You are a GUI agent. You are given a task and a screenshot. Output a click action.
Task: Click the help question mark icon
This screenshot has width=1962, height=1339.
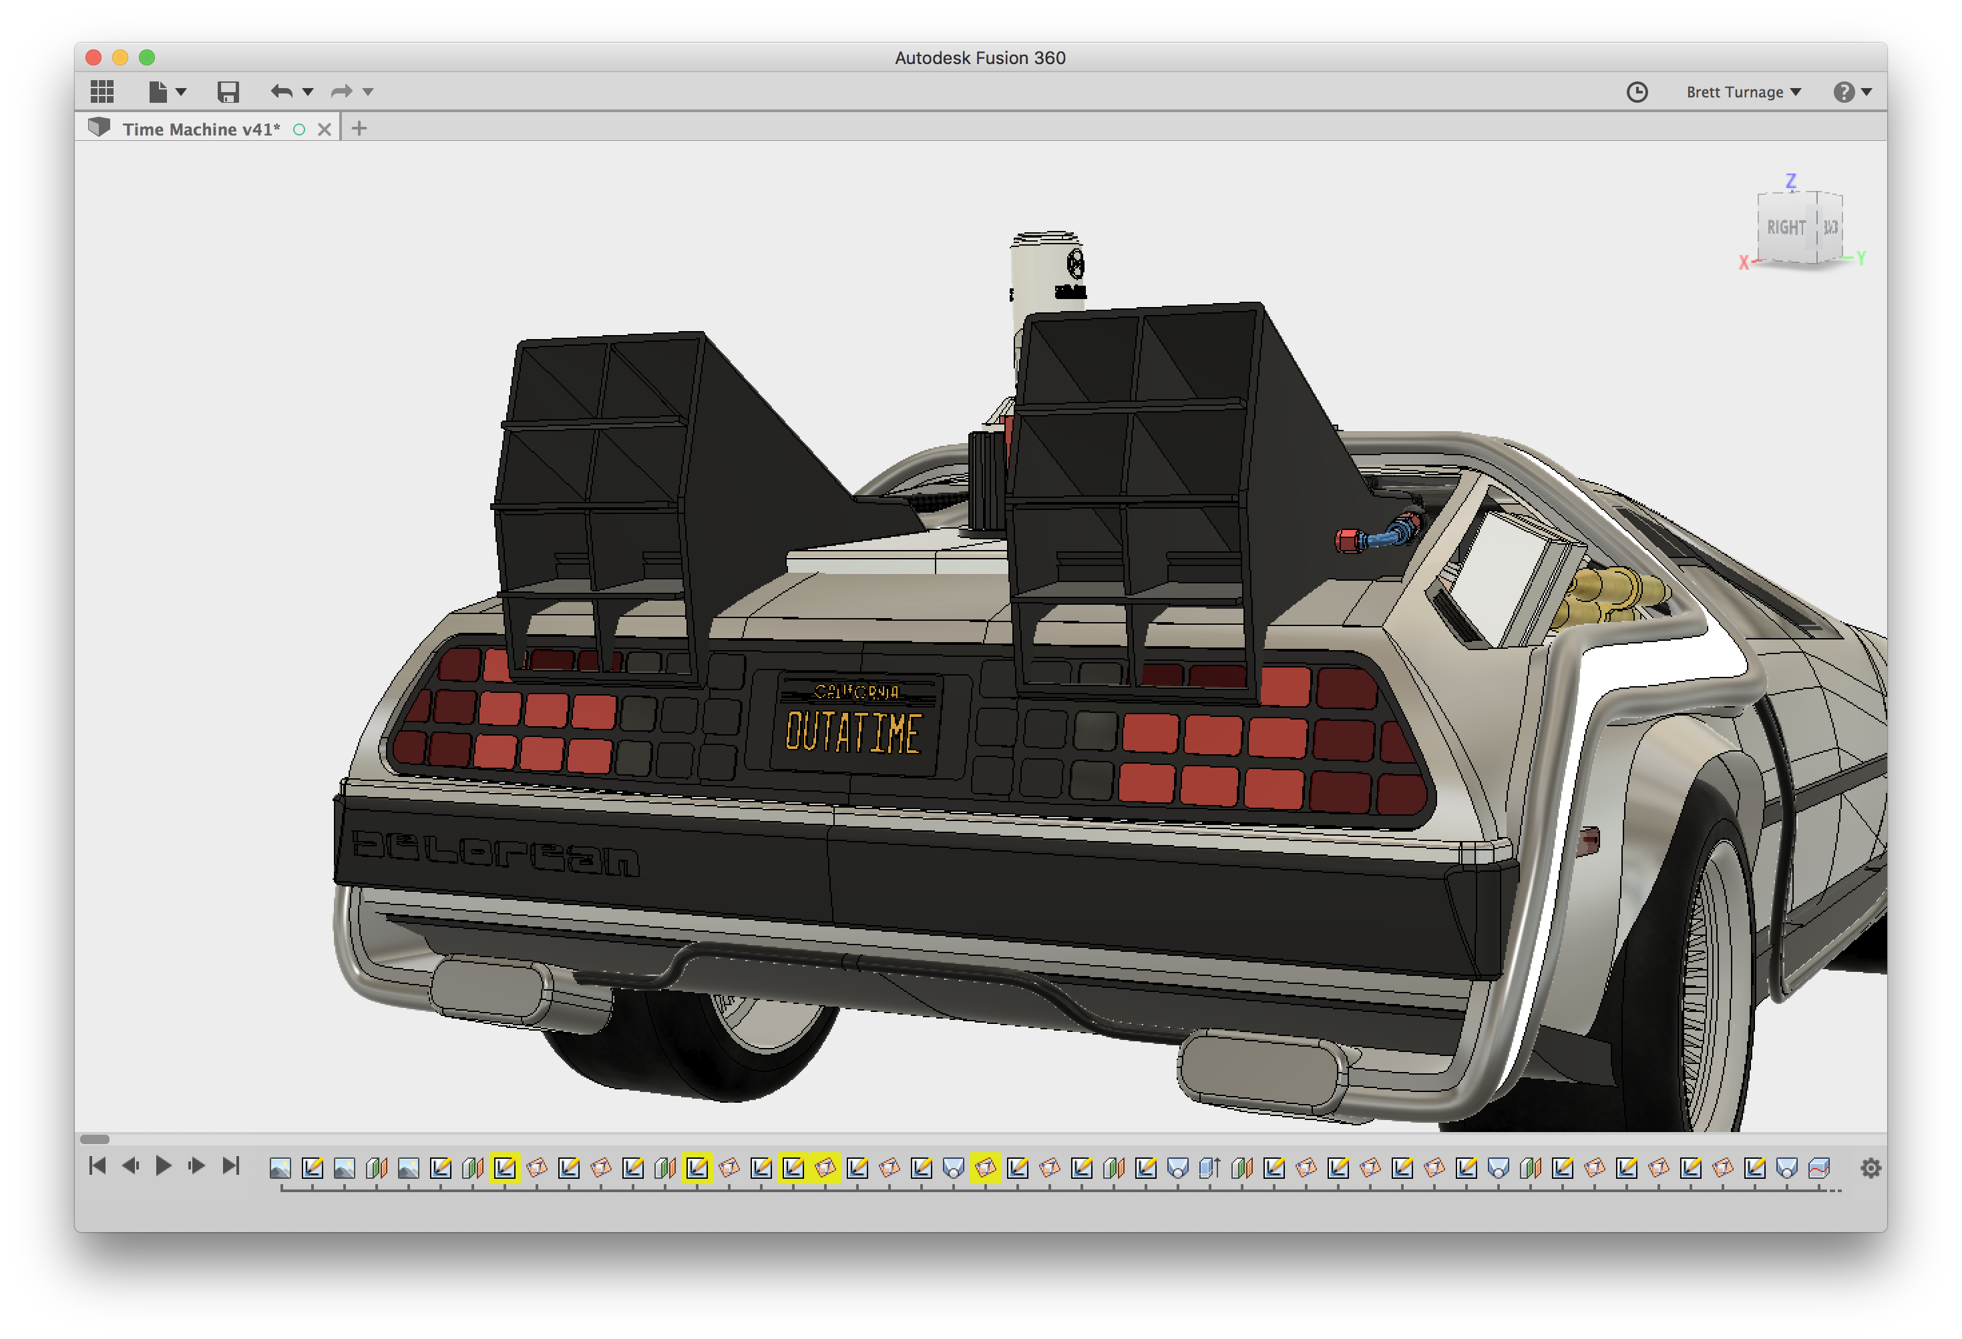click(1844, 92)
